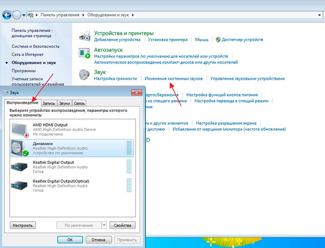Image resolution: width=325 pixels, height=248 pixels.
Task: Expand breadcrumb arrow after Оборудование и звук
Action: pyautogui.click(x=133, y=15)
